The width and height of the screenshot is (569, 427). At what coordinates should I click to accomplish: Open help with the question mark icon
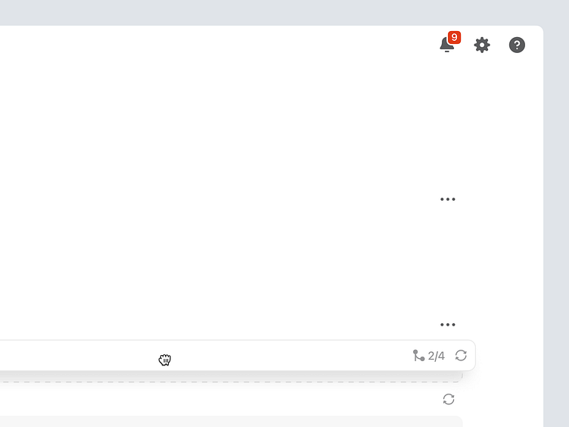click(517, 45)
